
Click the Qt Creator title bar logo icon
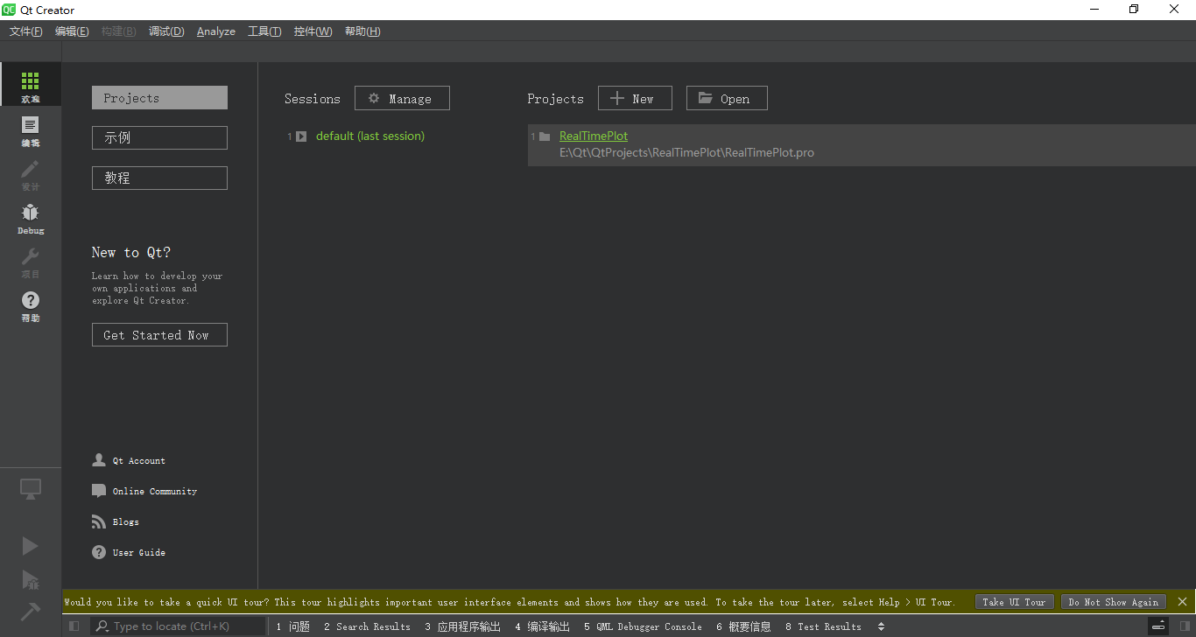coord(10,10)
